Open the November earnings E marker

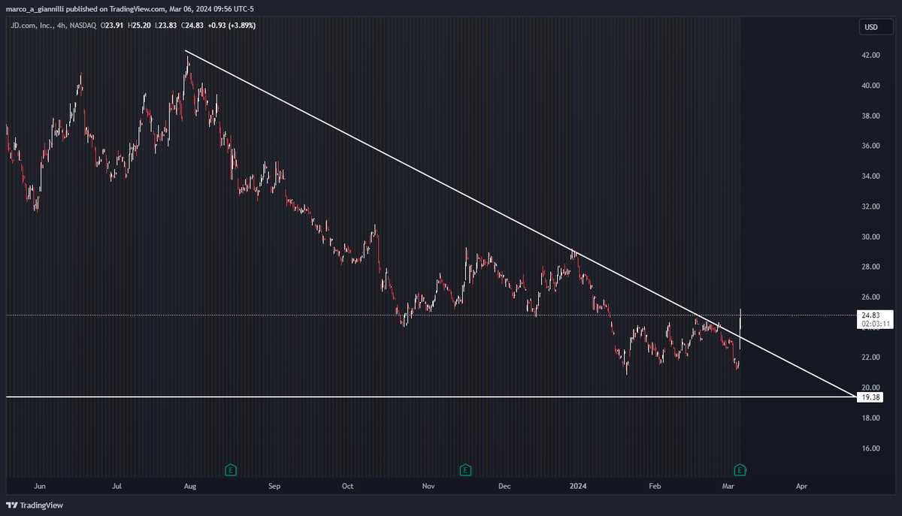pyautogui.click(x=466, y=470)
